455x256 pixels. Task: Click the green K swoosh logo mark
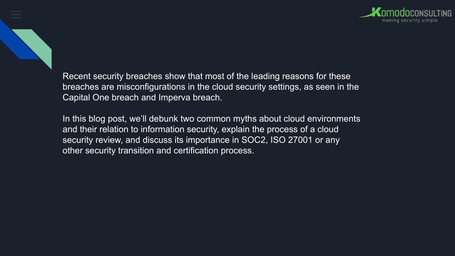(x=370, y=12)
